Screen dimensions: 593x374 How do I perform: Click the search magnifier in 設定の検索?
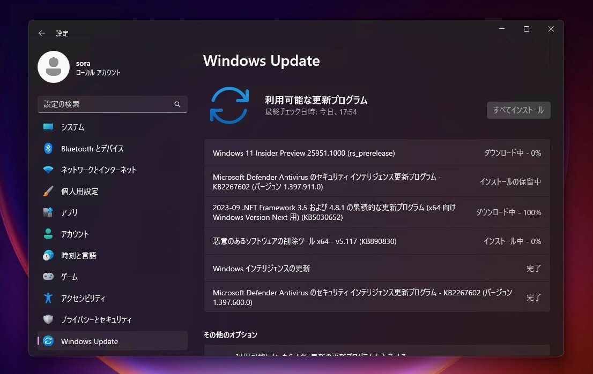point(177,104)
